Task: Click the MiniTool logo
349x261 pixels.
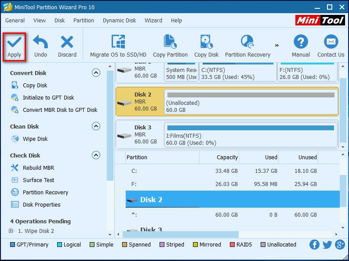Action: 320,21
